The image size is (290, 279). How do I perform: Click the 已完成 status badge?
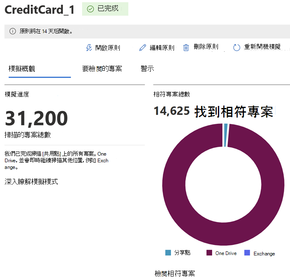coord(105,9)
